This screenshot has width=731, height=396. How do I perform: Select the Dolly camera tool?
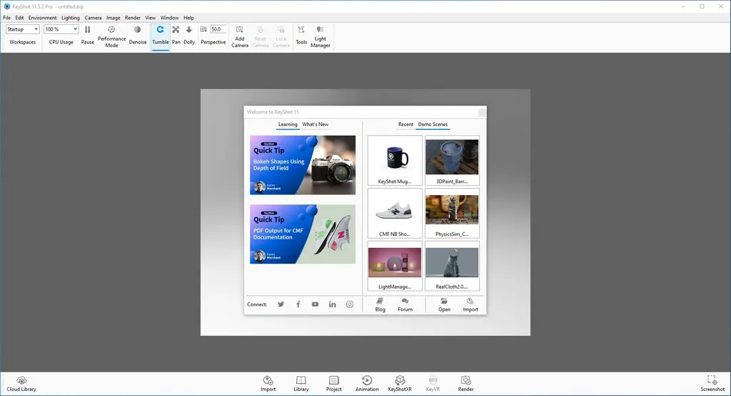(188, 36)
